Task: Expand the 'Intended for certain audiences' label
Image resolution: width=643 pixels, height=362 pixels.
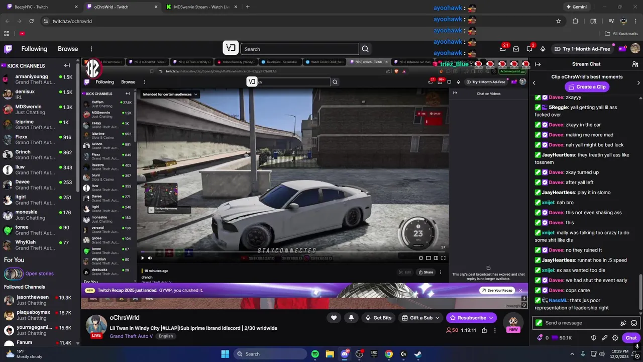Action: click(x=170, y=94)
